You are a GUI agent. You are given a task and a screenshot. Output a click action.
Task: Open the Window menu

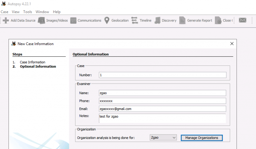pyautogui.click(x=42, y=12)
